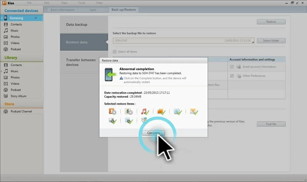
Task: Toggle the Email account information checkbox
Action: (x=232, y=67)
